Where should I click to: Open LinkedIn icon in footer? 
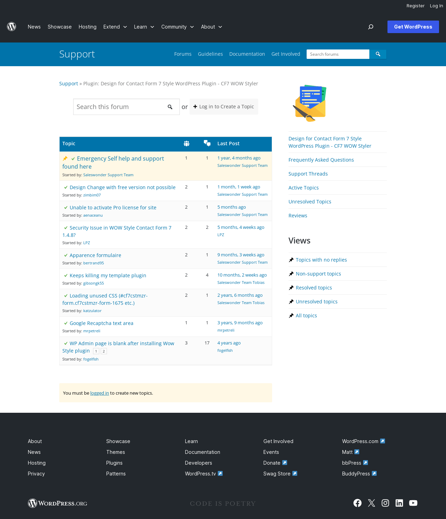point(399,503)
